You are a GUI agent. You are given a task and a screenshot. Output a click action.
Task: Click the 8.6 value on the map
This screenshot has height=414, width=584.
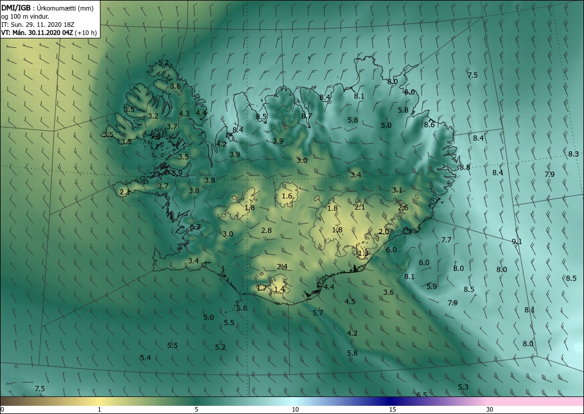tap(429, 125)
